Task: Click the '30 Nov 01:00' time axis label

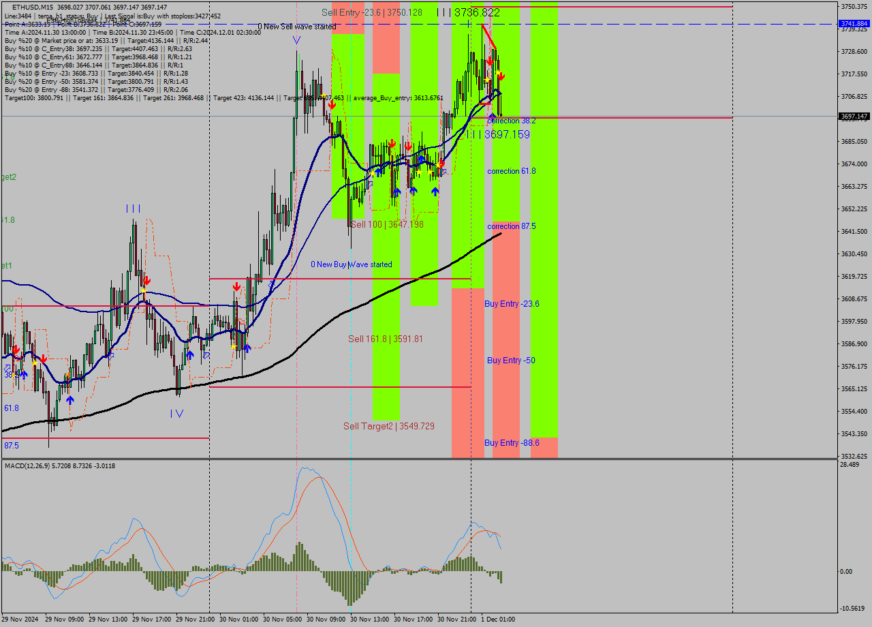Action: click(x=239, y=620)
